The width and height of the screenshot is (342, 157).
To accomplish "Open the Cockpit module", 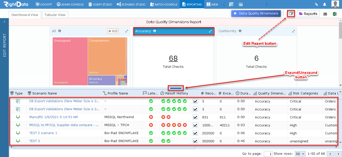I will pyautogui.click(x=44, y=4).
